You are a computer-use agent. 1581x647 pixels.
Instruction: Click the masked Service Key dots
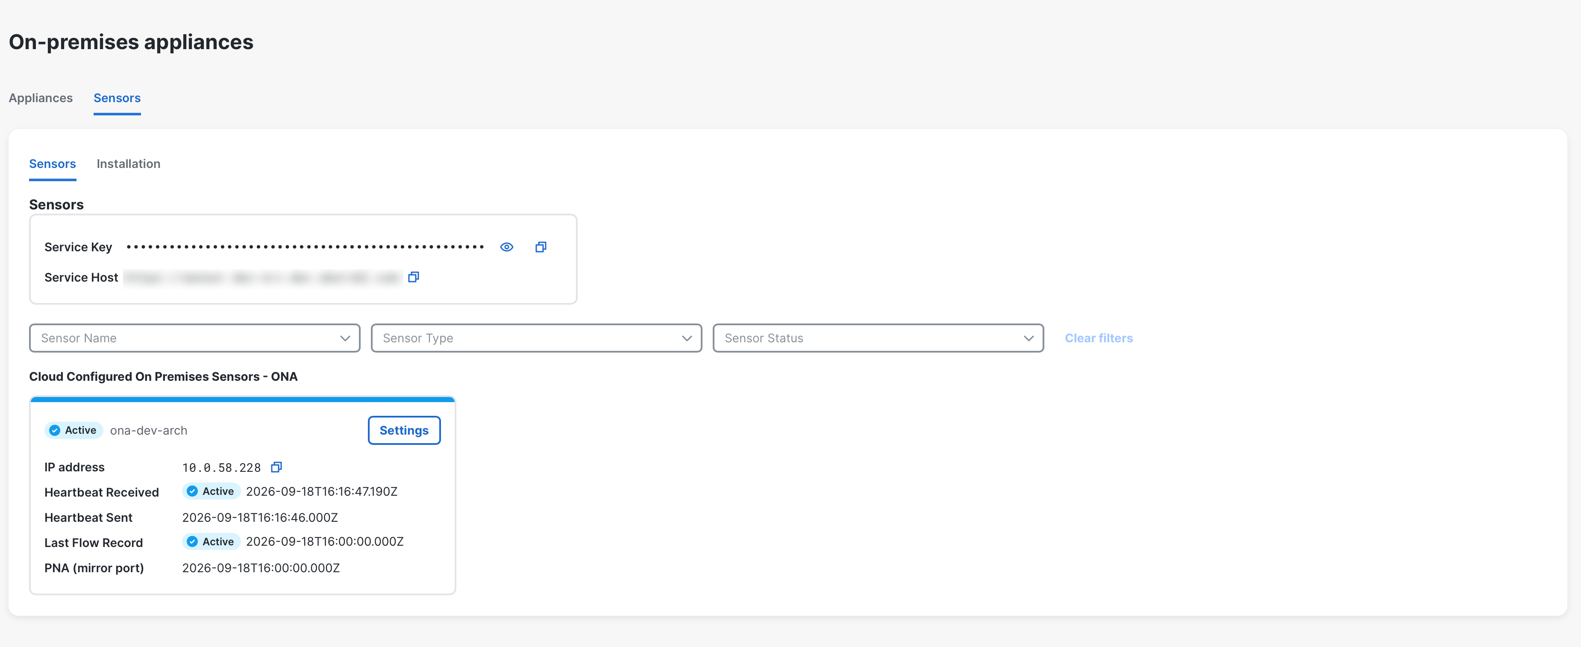tap(305, 247)
